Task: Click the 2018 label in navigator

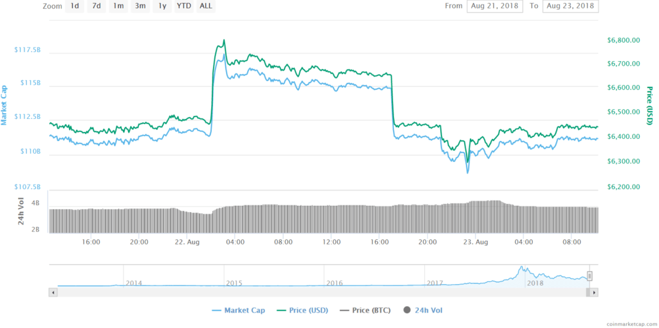Action: [535, 283]
